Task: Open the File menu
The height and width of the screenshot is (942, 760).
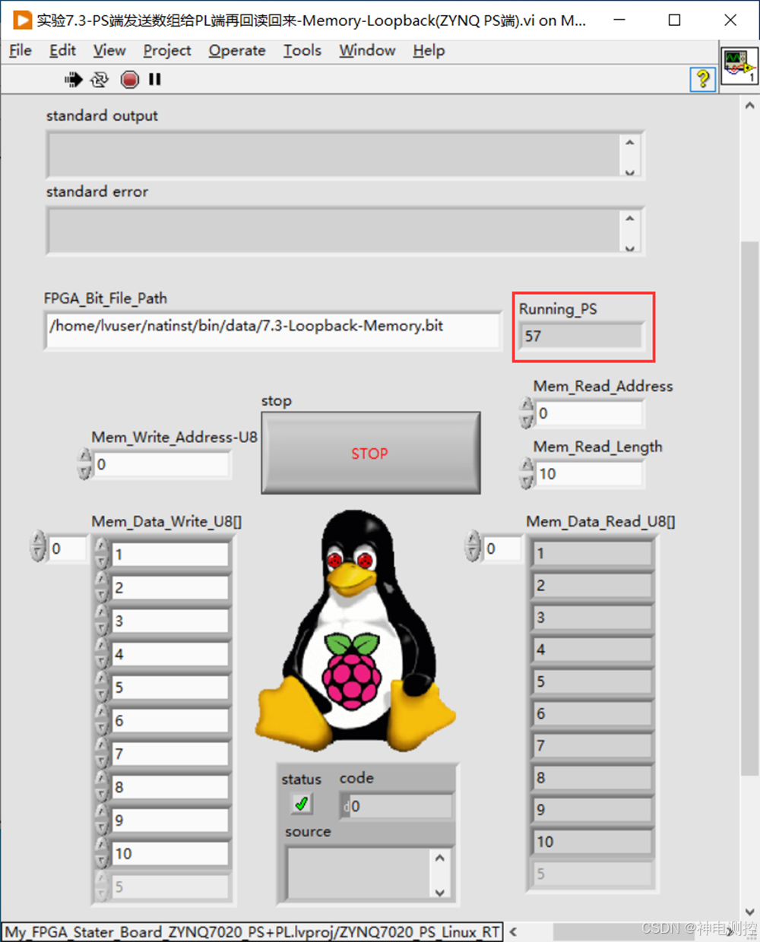Action: tap(20, 50)
